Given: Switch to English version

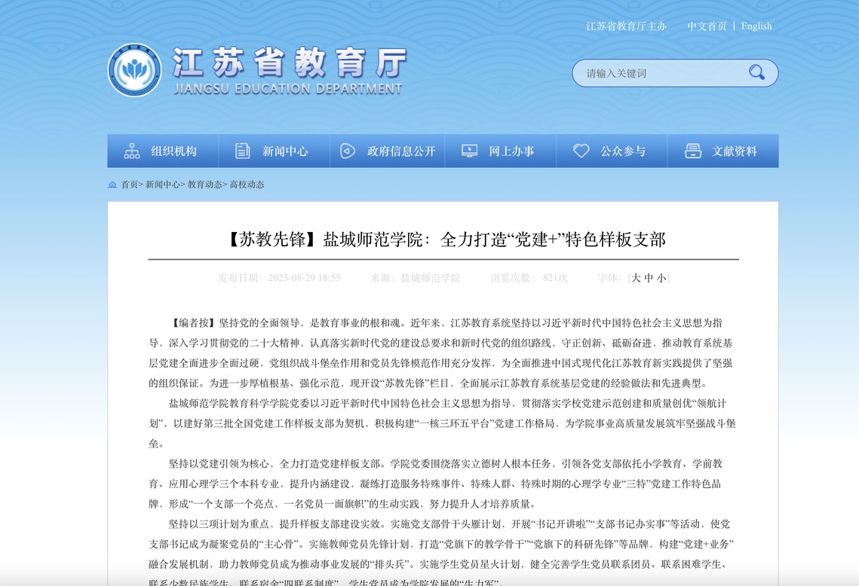Looking at the screenshot, I should click(x=756, y=26).
